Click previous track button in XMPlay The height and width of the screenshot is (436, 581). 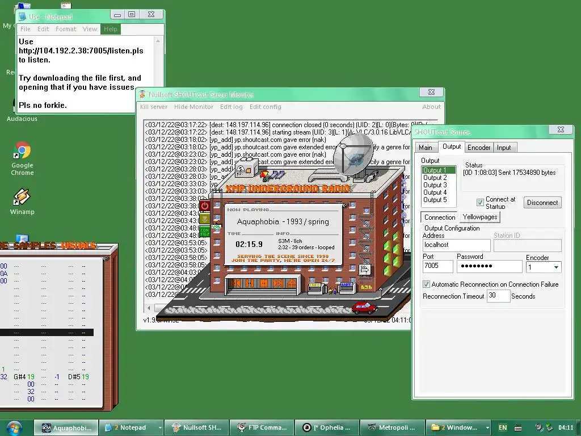(235, 283)
